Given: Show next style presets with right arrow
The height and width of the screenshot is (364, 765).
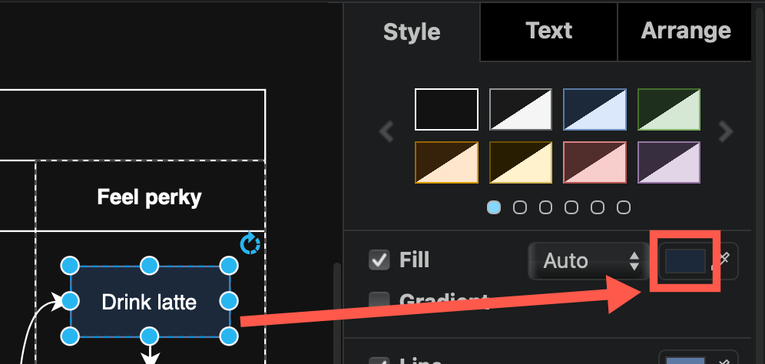Looking at the screenshot, I should coord(726,132).
